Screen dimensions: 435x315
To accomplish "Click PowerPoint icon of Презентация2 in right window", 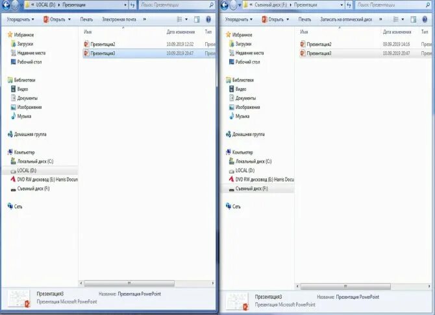I will coord(303,44).
